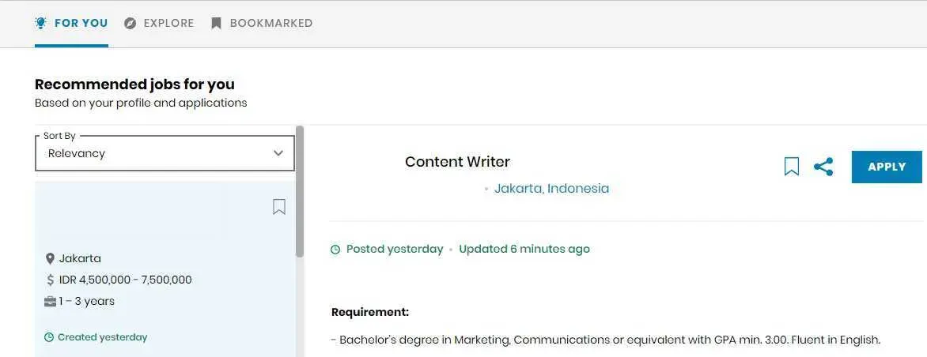The height and width of the screenshot is (357, 927).
Task: Click the chevron arrow in the Sort By box
Action: [278, 153]
